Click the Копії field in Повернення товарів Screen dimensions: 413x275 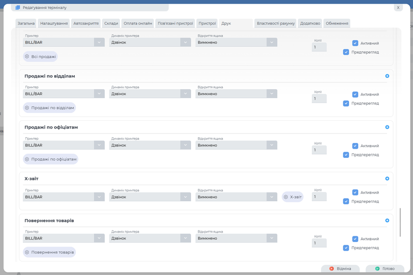point(319,243)
